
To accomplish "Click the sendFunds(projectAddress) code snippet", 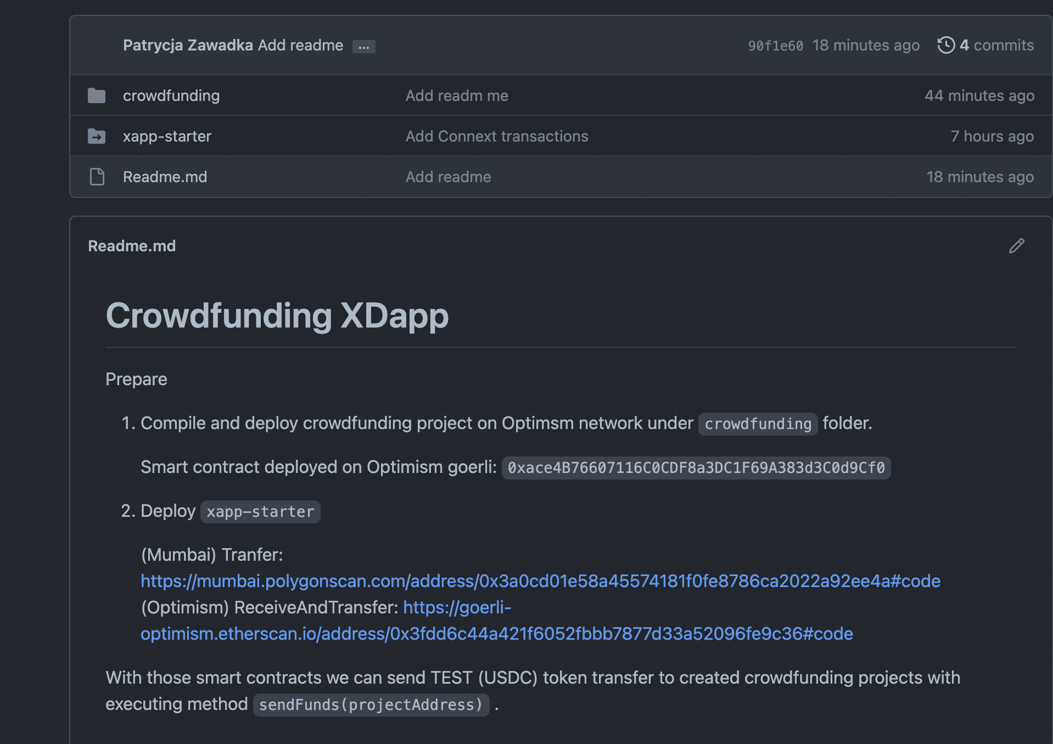I will point(371,705).
